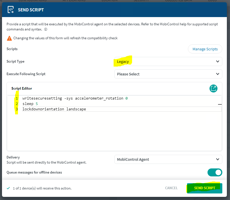Click the info icon after 'commands and syntax'
The width and height of the screenshot is (230, 200).
46,29
